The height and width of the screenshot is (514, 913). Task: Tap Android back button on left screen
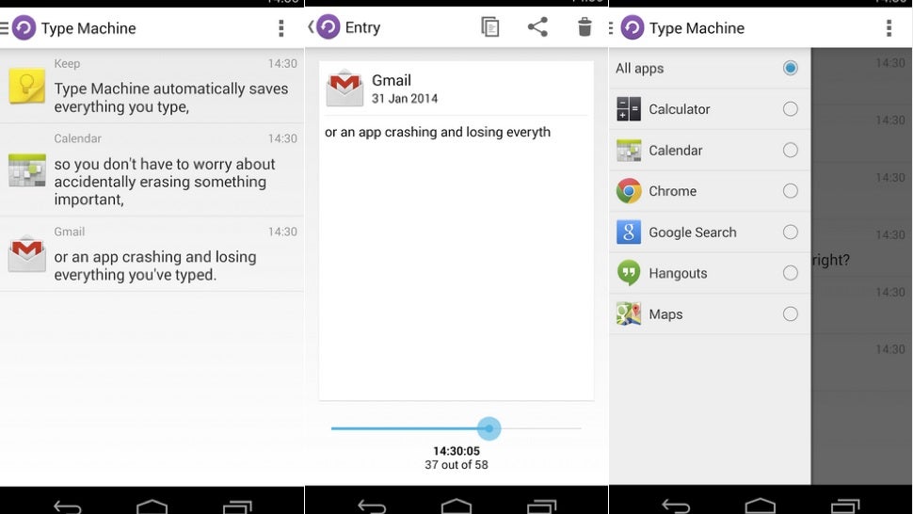(x=68, y=506)
